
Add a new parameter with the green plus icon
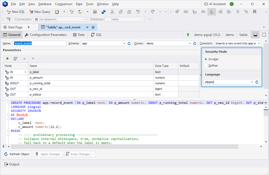click(x=7, y=59)
